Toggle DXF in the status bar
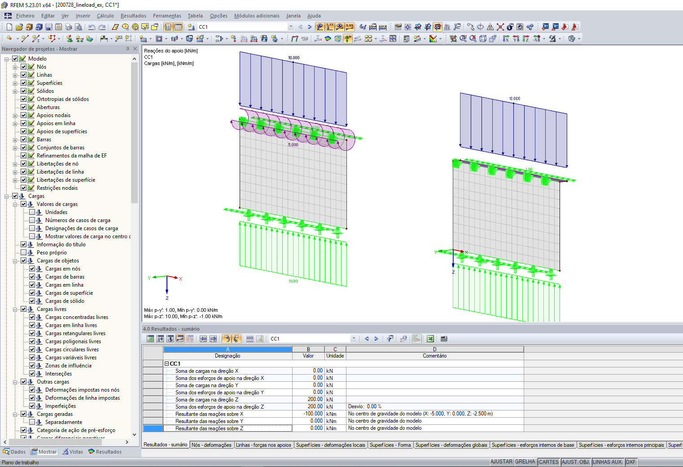Image resolution: width=683 pixels, height=467 pixels. pos(630,462)
